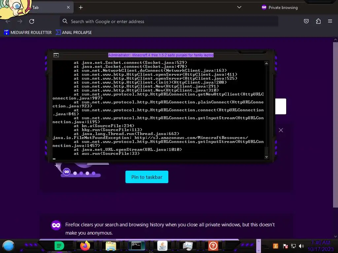Open the Firefox application hamburger menu

click(330, 21)
